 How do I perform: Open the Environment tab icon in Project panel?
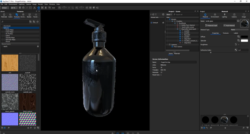[215, 15]
